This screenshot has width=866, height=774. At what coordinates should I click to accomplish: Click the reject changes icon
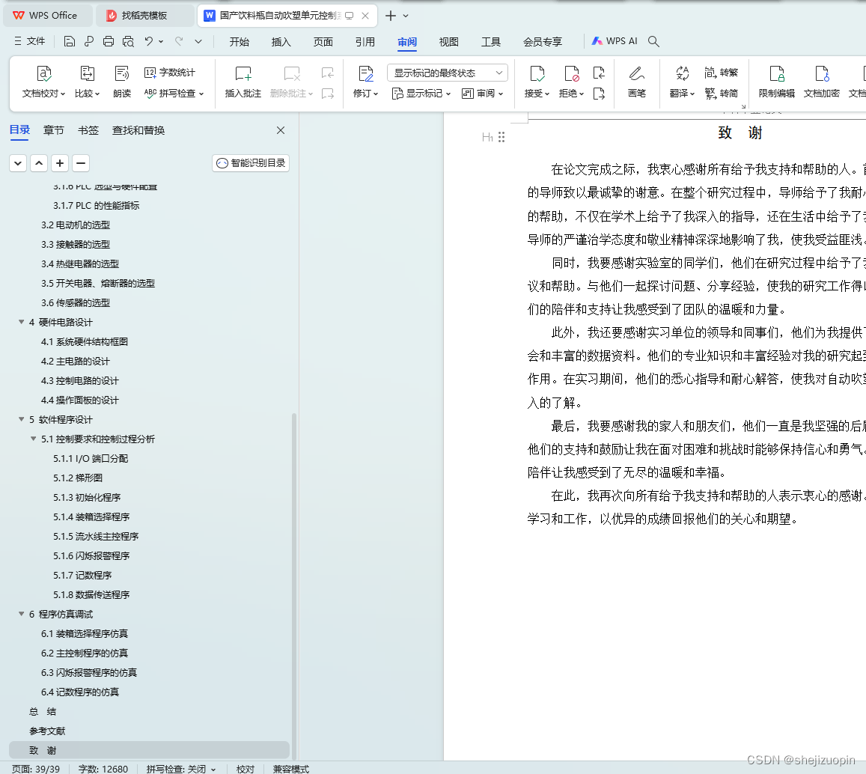[x=571, y=73]
